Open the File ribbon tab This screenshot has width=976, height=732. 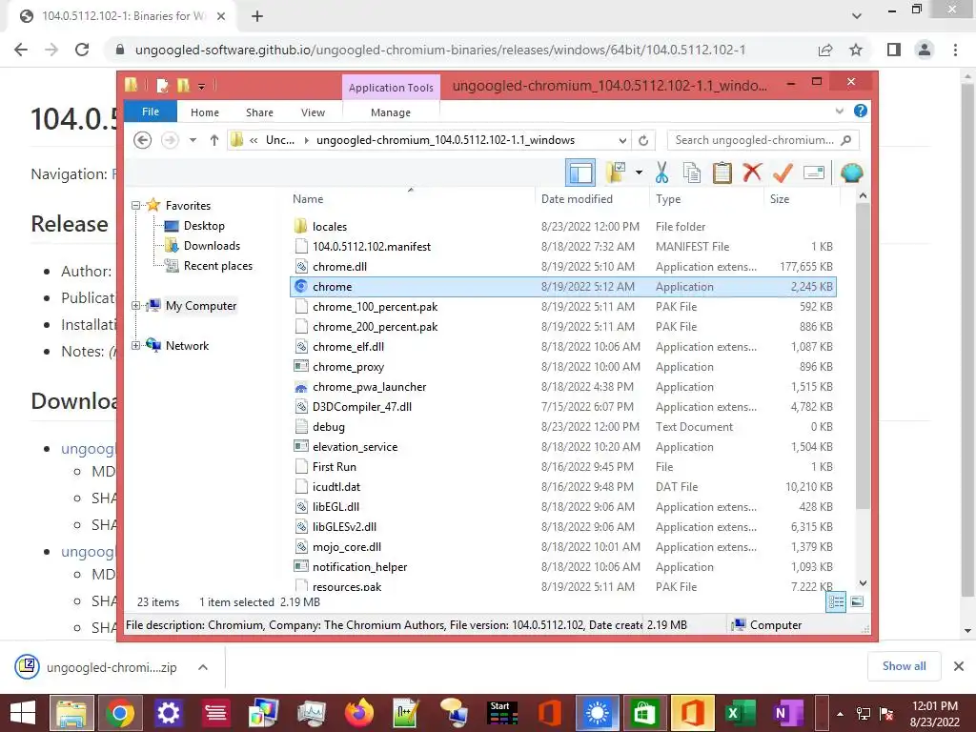click(x=151, y=112)
